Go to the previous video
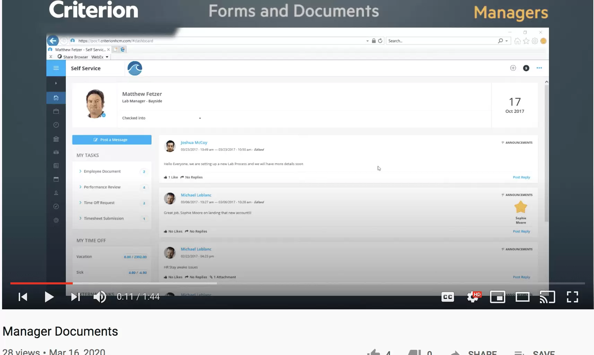594x355 pixels. [x=23, y=297]
